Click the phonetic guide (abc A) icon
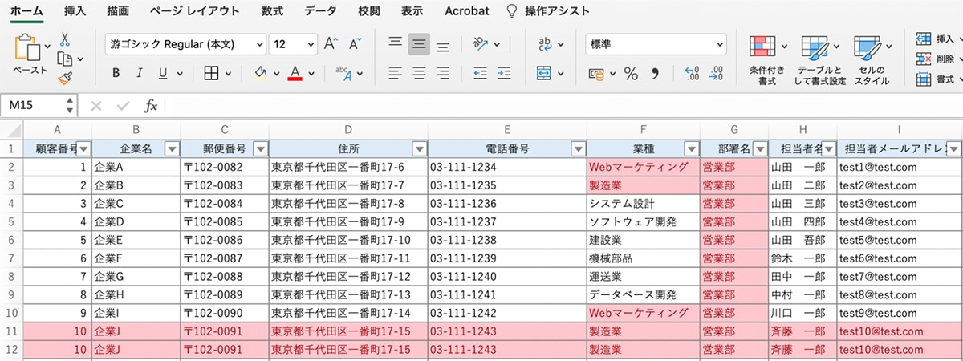 (343, 73)
